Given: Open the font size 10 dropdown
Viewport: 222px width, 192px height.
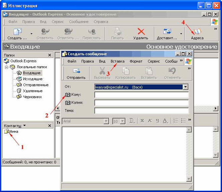Looking at the screenshot, I should (123, 121).
